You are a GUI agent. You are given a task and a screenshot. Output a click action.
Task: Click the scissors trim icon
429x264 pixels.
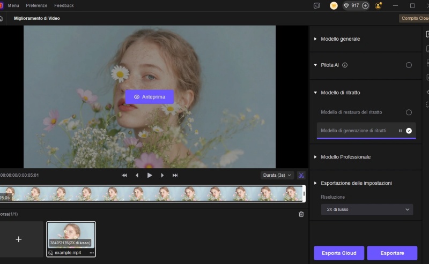coord(301,175)
